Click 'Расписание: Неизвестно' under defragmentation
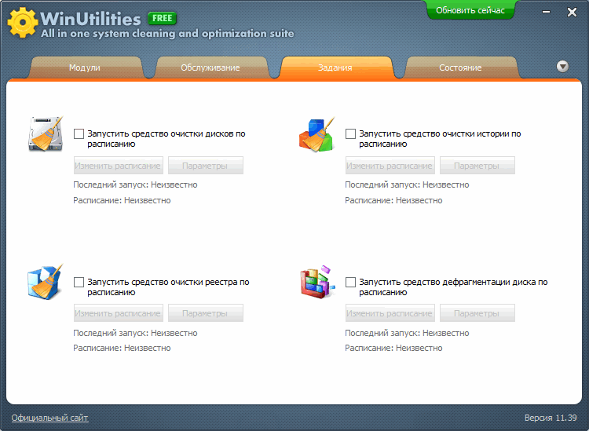Viewport: 589px width, 431px height. pos(393,348)
